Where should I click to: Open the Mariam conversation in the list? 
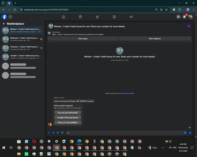click(x=22, y=30)
